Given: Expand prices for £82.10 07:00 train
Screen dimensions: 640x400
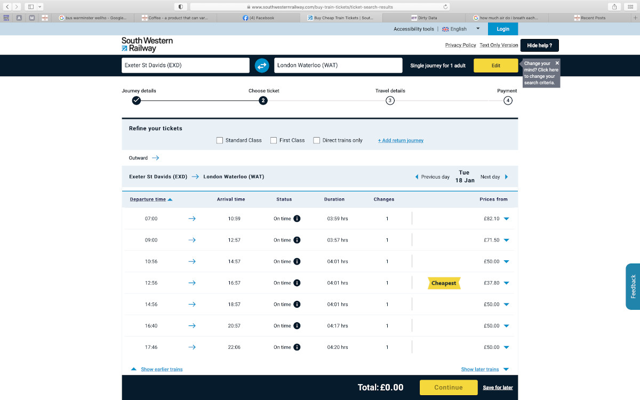Looking at the screenshot, I should click(x=506, y=219).
